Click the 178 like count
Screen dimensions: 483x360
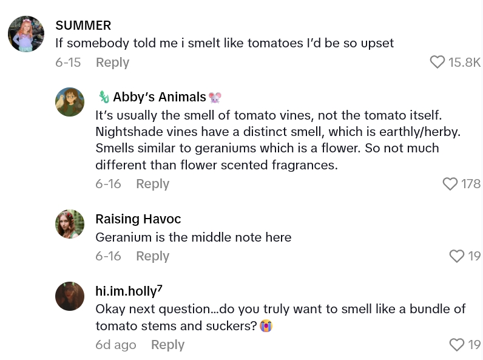tap(471, 184)
